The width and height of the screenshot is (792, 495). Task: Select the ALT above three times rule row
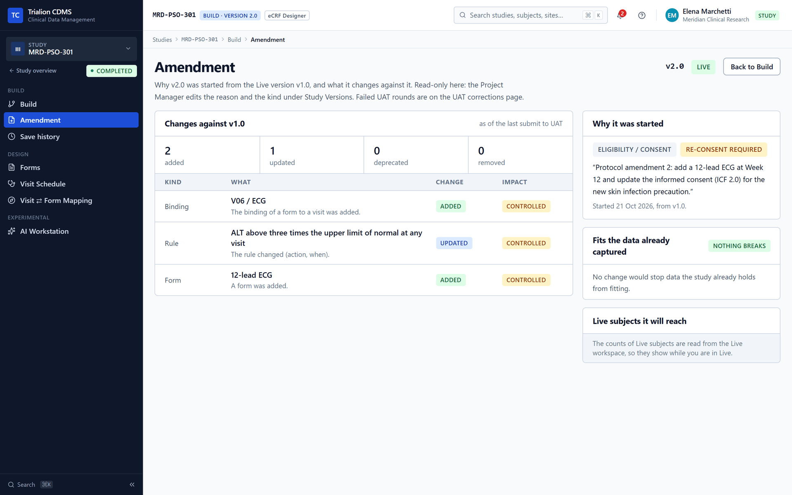[x=363, y=243]
